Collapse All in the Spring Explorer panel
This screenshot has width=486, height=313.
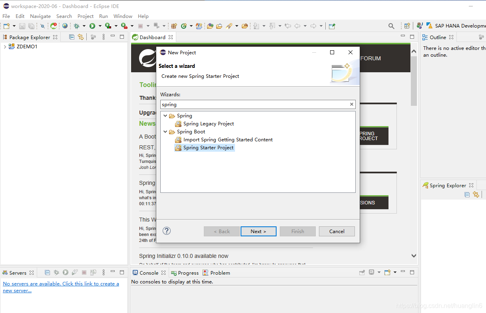coord(467,194)
